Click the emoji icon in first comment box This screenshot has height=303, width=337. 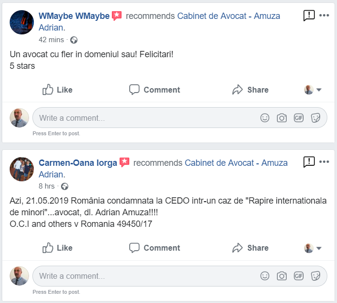pos(265,118)
